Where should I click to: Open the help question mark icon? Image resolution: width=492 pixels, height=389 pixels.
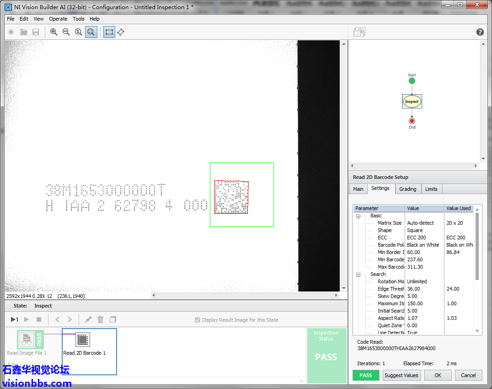480,32
